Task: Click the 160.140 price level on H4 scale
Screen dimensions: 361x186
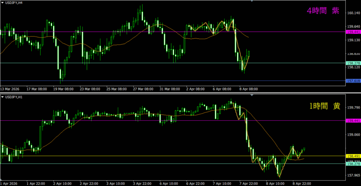Action: [x=354, y=13]
